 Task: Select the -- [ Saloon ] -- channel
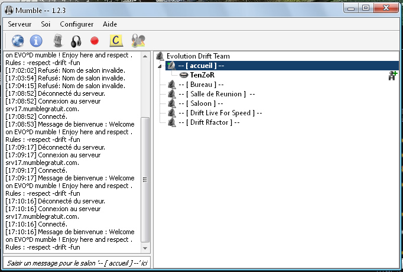201,103
